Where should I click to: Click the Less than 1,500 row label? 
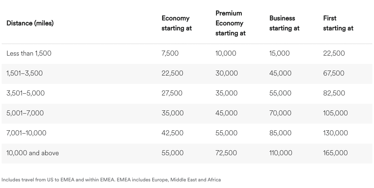(x=29, y=53)
